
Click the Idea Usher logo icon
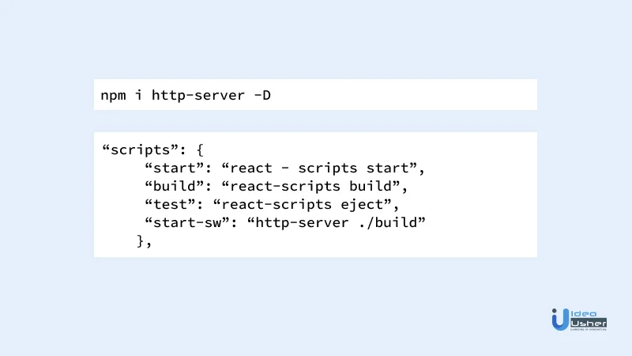(579, 320)
